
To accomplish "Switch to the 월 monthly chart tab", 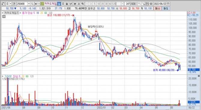I will (67, 4).
